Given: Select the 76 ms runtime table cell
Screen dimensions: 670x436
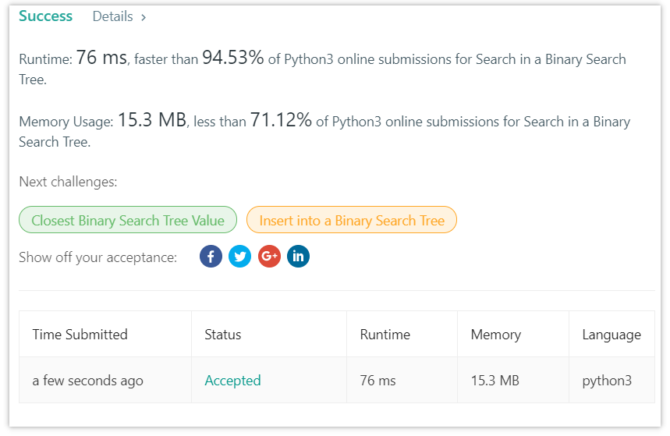Looking at the screenshot, I should [402, 380].
